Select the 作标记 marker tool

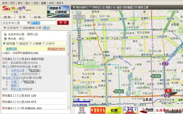pos(95,7)
